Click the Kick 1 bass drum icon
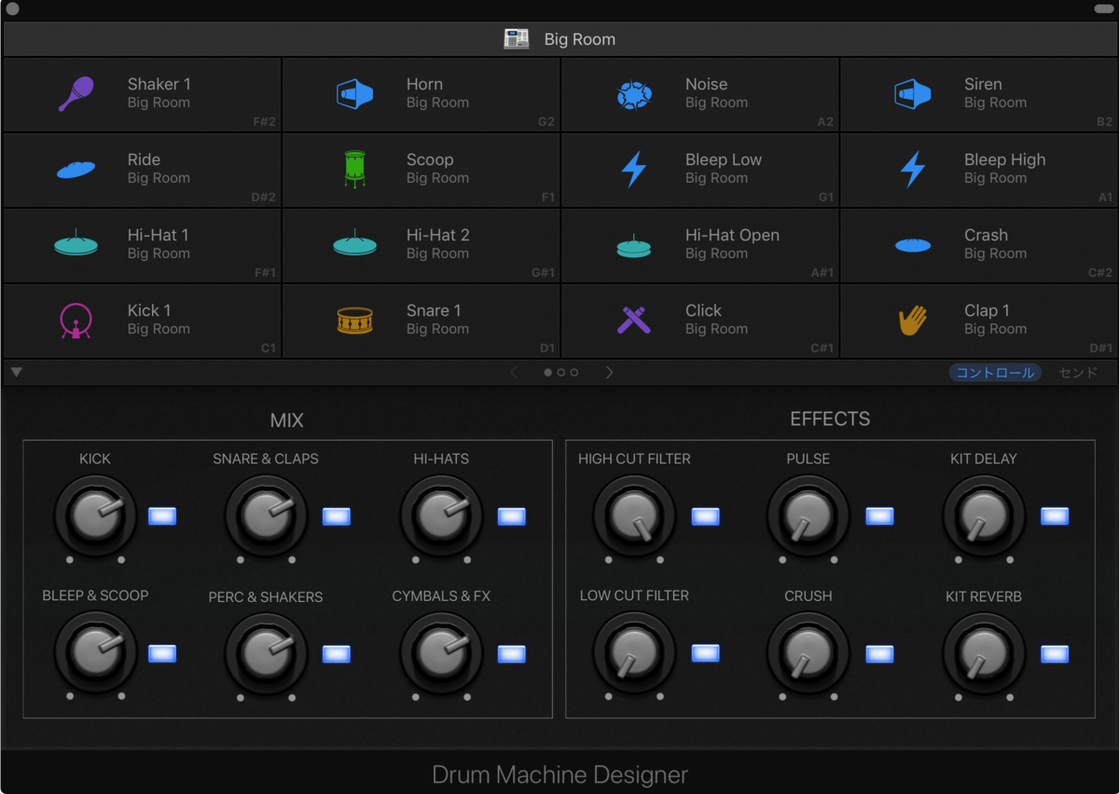 (76, 321)
